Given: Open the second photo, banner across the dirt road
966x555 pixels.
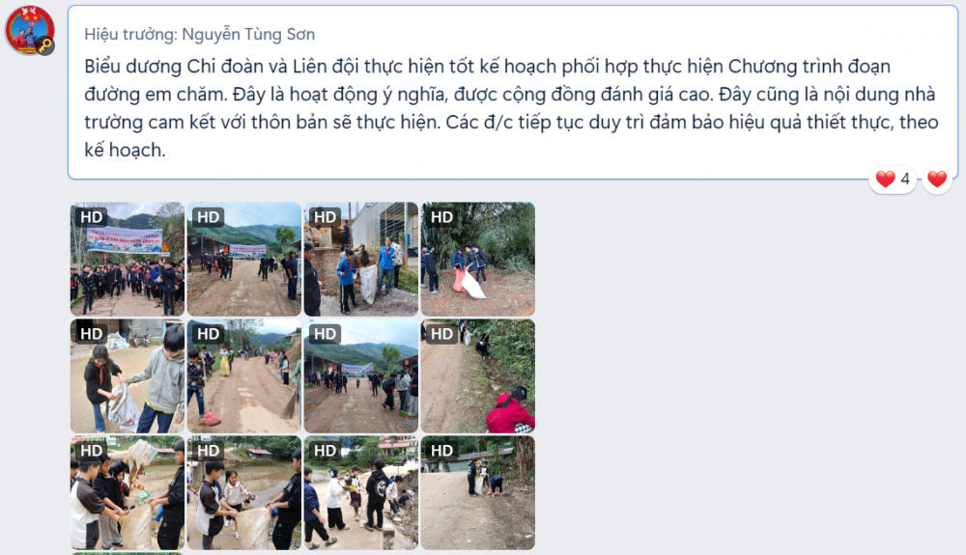Looking at the screenshot, I should click(x=244, y=259).
